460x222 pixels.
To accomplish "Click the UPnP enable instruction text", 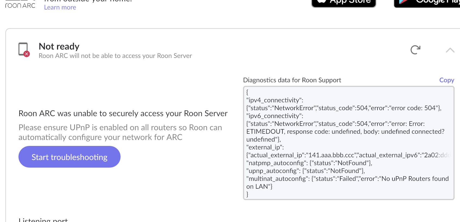I will click(120, 132).
